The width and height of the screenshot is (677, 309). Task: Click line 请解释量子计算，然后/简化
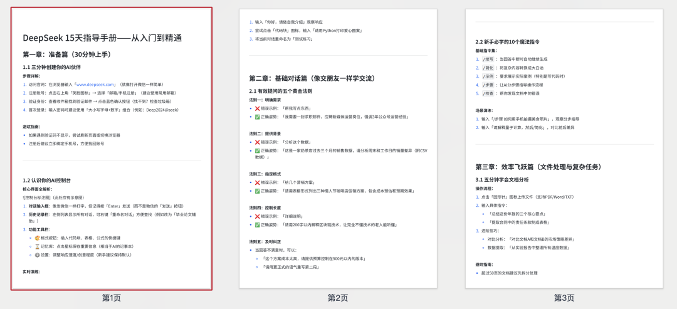click(525, 128)
